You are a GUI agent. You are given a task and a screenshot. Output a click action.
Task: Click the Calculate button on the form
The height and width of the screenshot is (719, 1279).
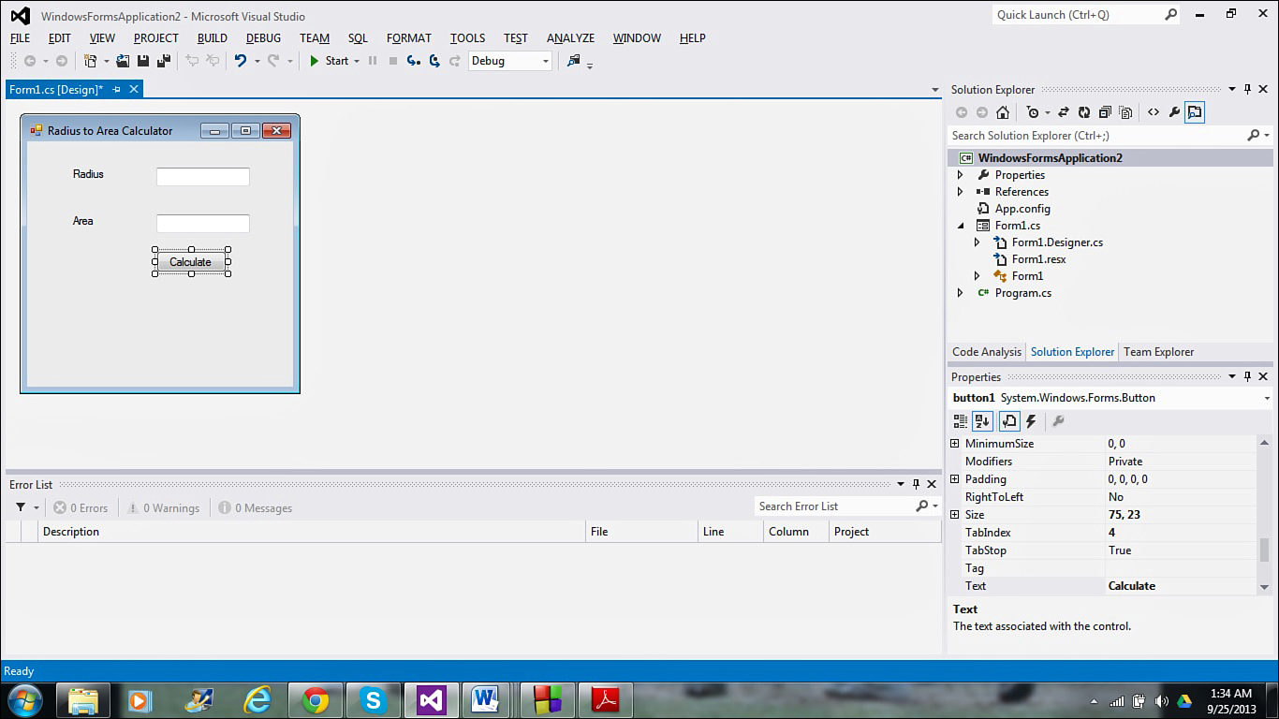pyautogui.click(x=191, y=262)
